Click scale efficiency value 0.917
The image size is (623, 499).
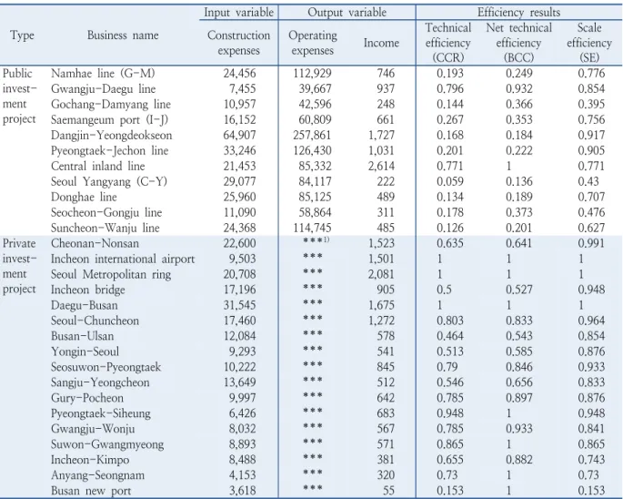tap(591, 136)
